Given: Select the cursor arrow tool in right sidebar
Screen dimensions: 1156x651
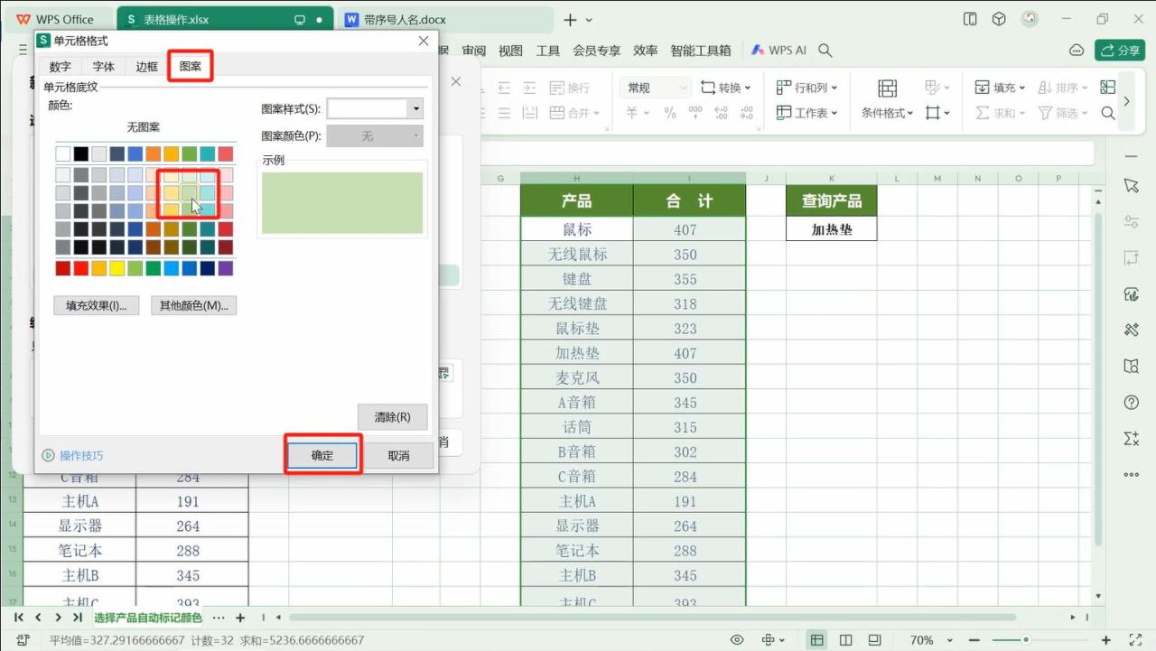Looking at the screenshot, I should click(1132, 185).
